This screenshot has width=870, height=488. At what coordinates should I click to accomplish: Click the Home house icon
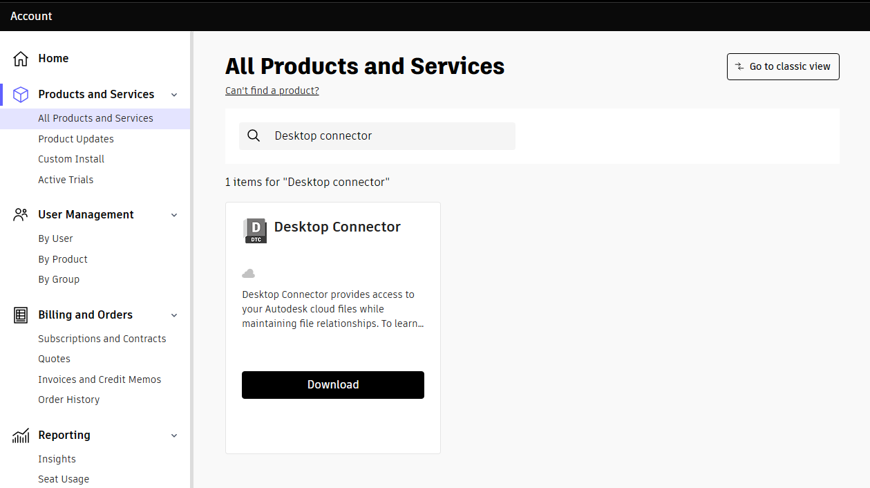coord(21,59)
